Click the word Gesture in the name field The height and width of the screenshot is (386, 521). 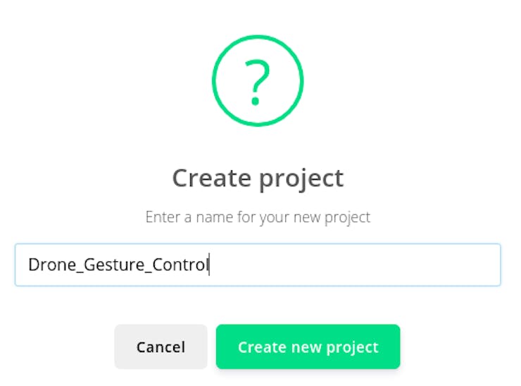(113, 266)
